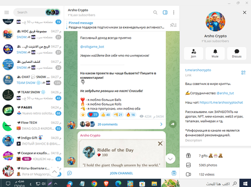Jump to latest messages with down arrow
The image size is (251, 187).
170,159
